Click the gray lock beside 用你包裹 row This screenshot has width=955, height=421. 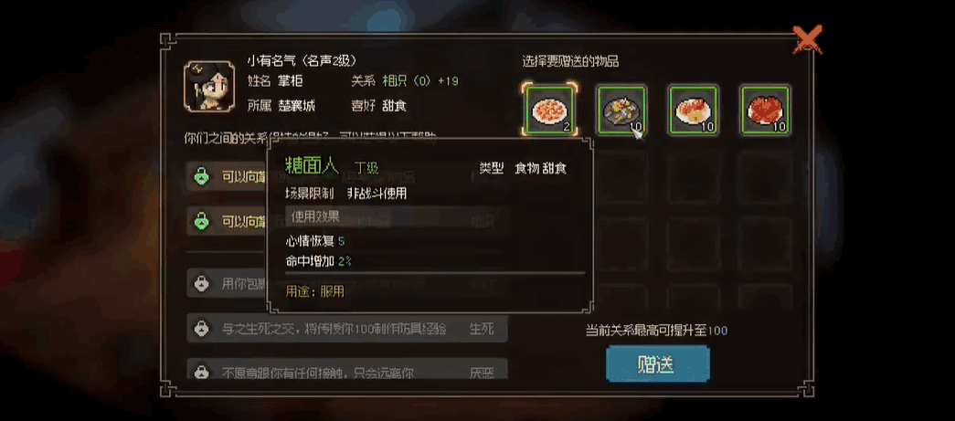coord(201,283)
